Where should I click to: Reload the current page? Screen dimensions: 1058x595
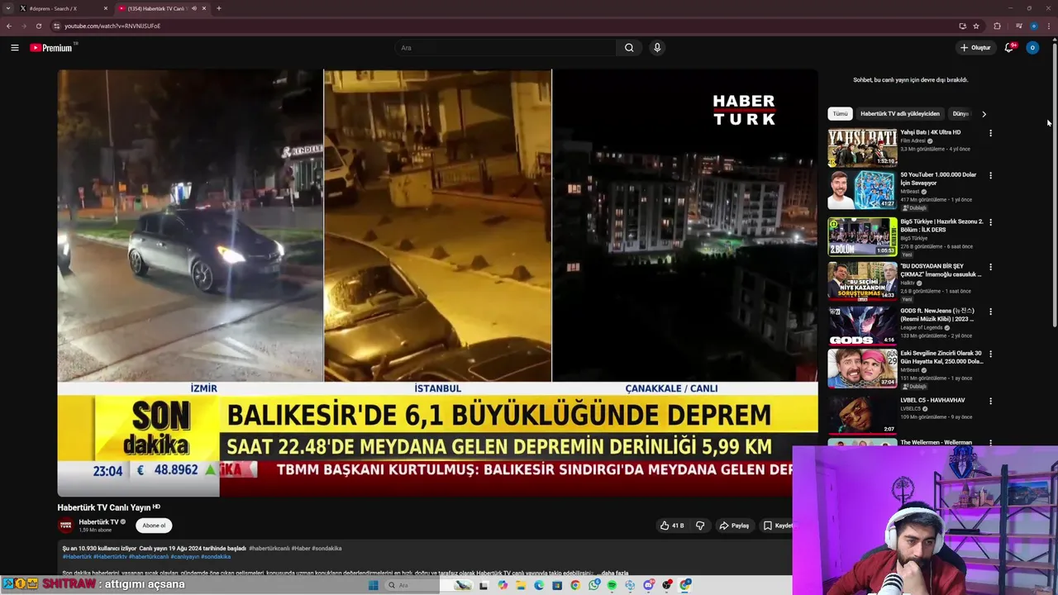(38, 26)
